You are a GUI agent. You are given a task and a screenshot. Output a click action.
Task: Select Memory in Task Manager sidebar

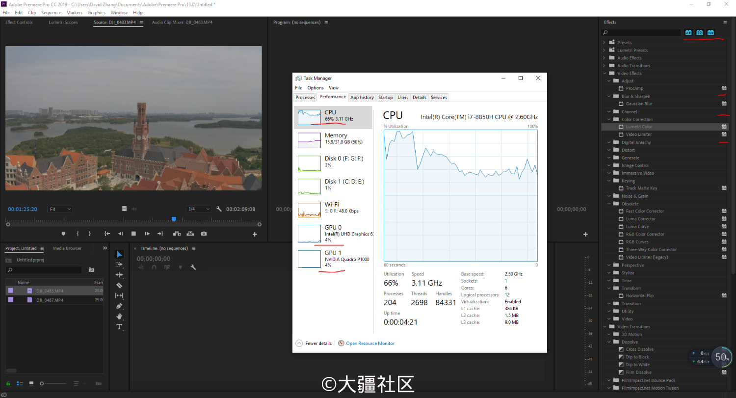pos(333,140)
